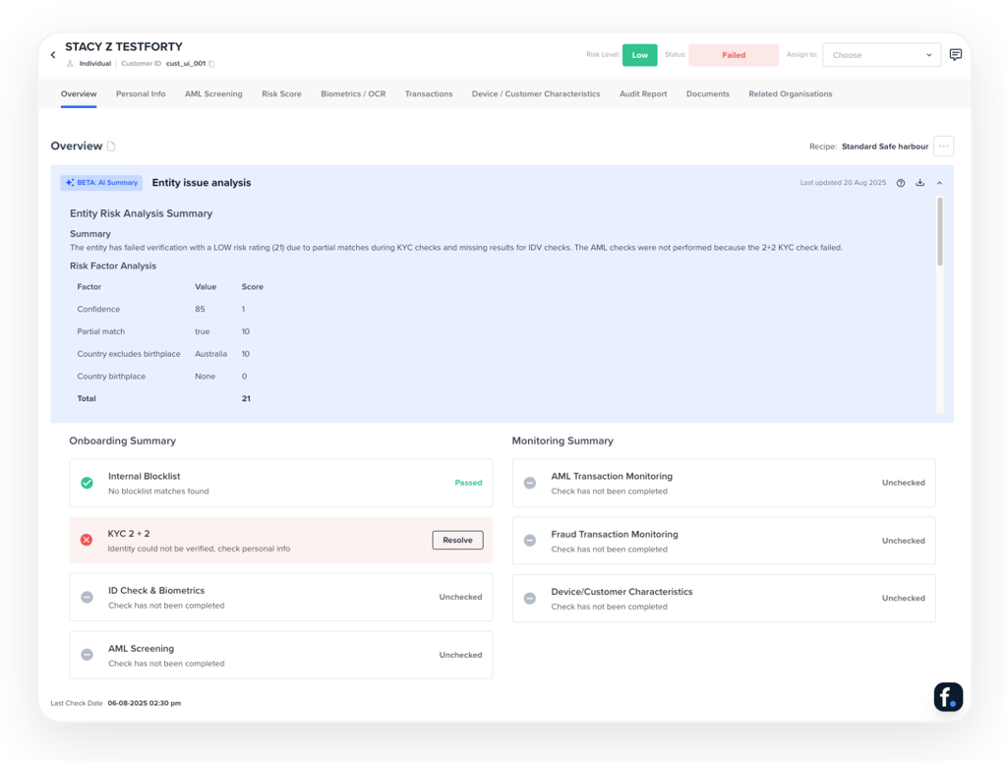Click the Failed status badge

pyautogui.click(x=734, y=55)
